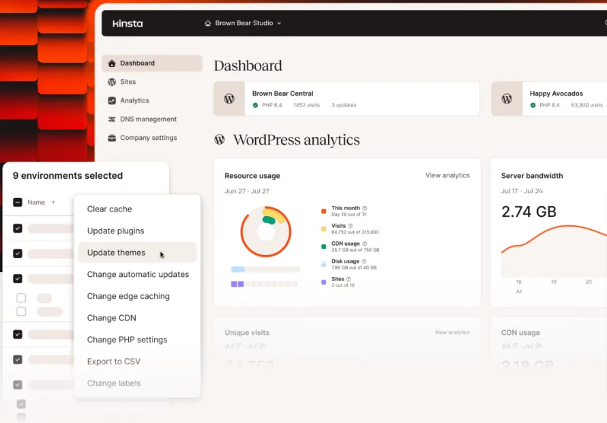Click the DNS management icon in sidebar
The height and width of the screenshot is (423, 607).
click(112, 119)
